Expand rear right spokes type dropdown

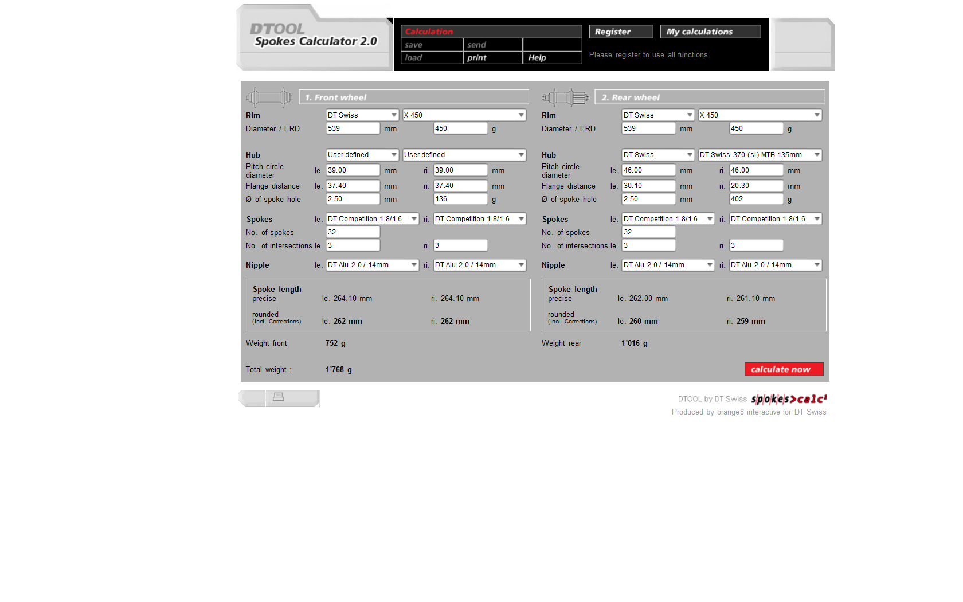click(775, 219)
